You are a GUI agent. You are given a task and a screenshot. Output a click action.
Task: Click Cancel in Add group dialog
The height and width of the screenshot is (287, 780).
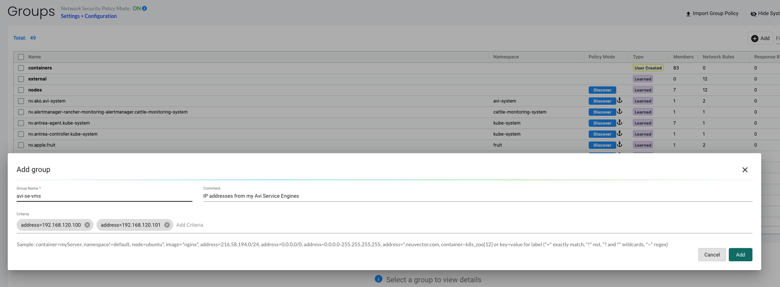tap(712, 255)
